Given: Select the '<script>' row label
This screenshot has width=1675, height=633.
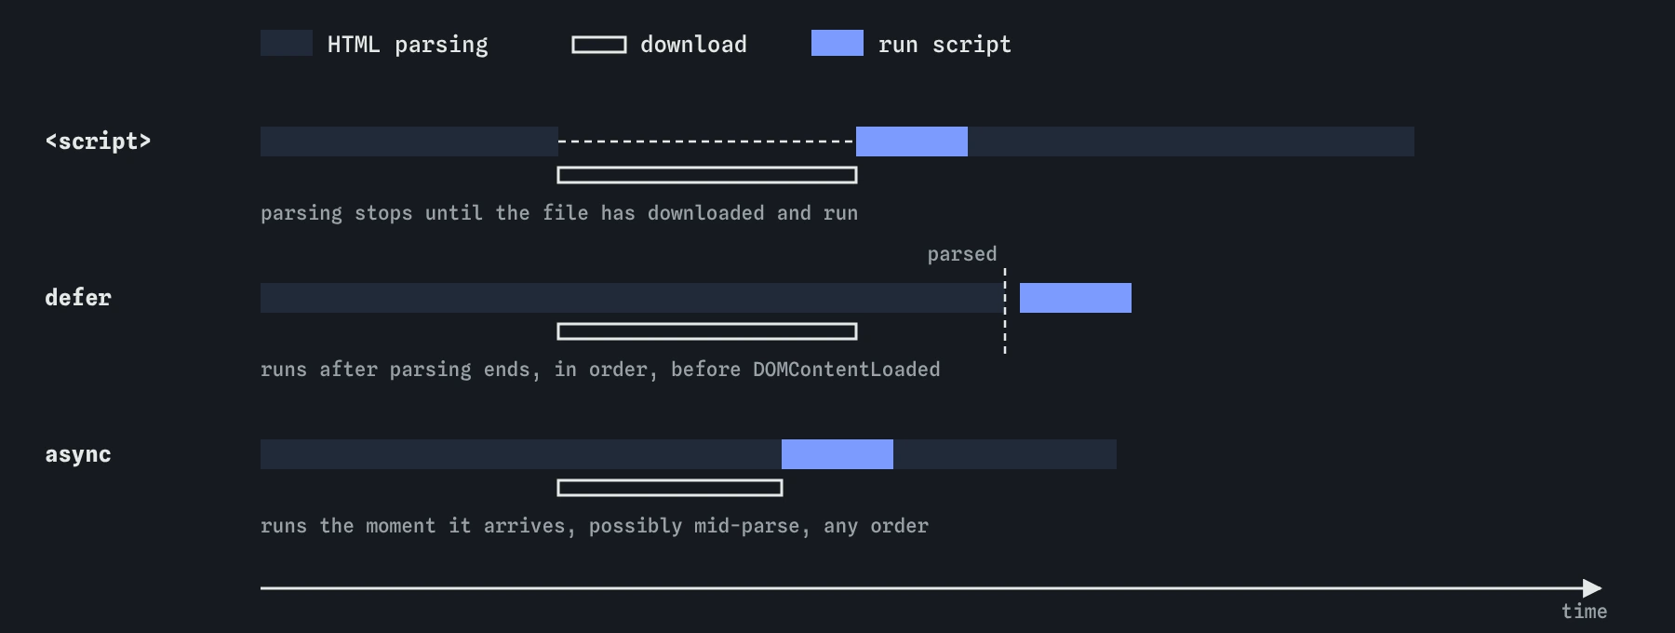Looking at the screenshot, I should click(x=98, y=141).
